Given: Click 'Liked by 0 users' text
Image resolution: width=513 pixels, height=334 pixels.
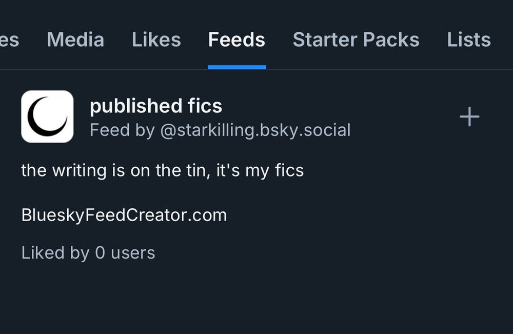Looking at the screenshot, I should [x=88, y=252].
